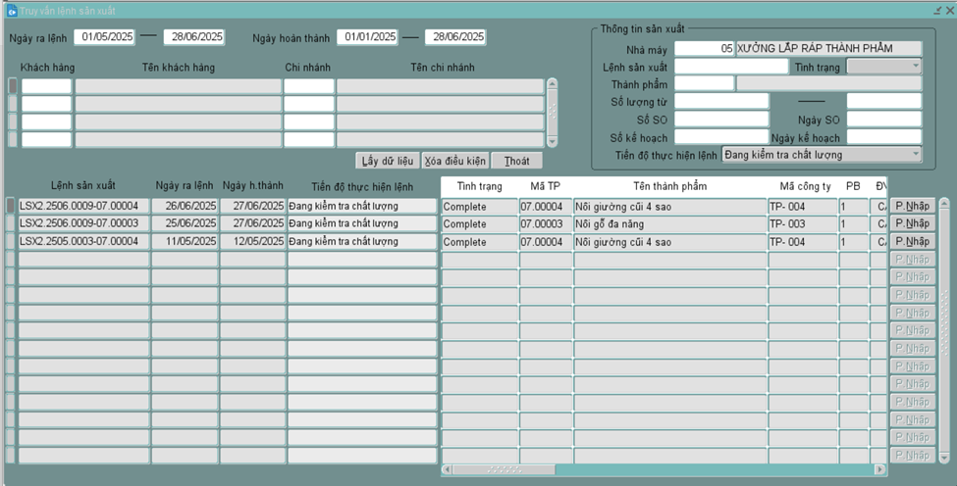This screenshot has height=486, width=957.
Task: Click the down arrow of results grid scrollbar
Action: coord(944,458)
